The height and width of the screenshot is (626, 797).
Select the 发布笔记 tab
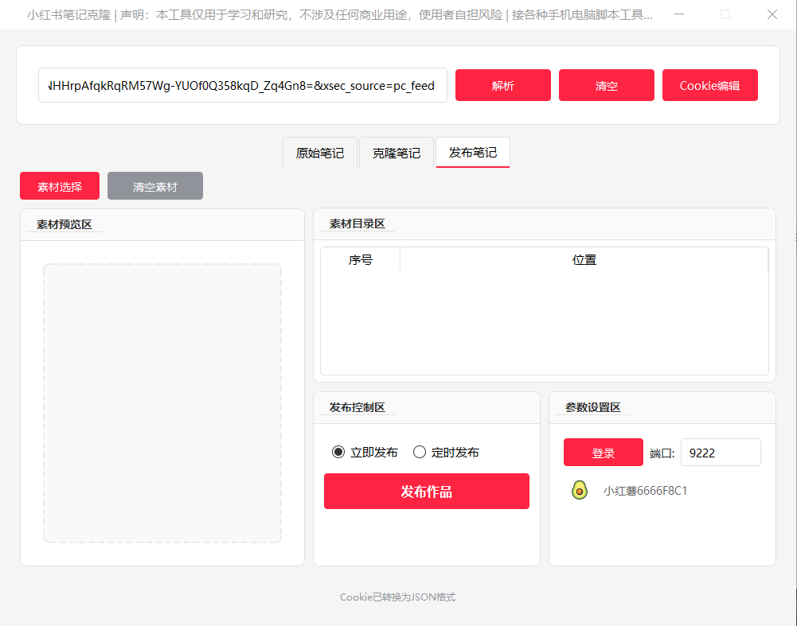click(472, 152)
